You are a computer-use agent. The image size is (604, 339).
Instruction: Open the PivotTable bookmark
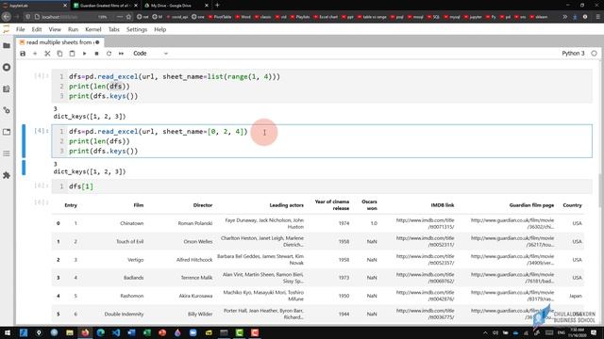[x=220, y=17]
